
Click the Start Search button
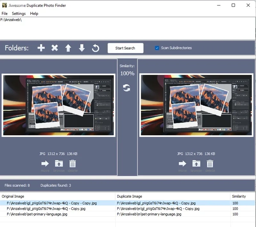tap(125, 48)
